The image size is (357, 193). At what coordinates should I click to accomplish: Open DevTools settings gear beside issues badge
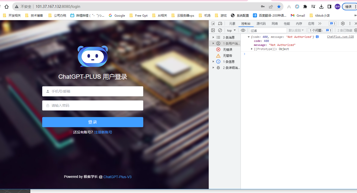pyautogui.click(x=343, y=23)
